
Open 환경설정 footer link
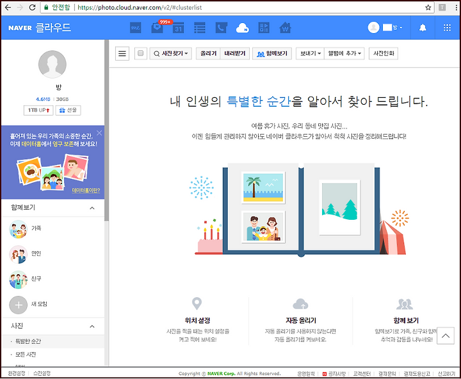tap(17, 373)
